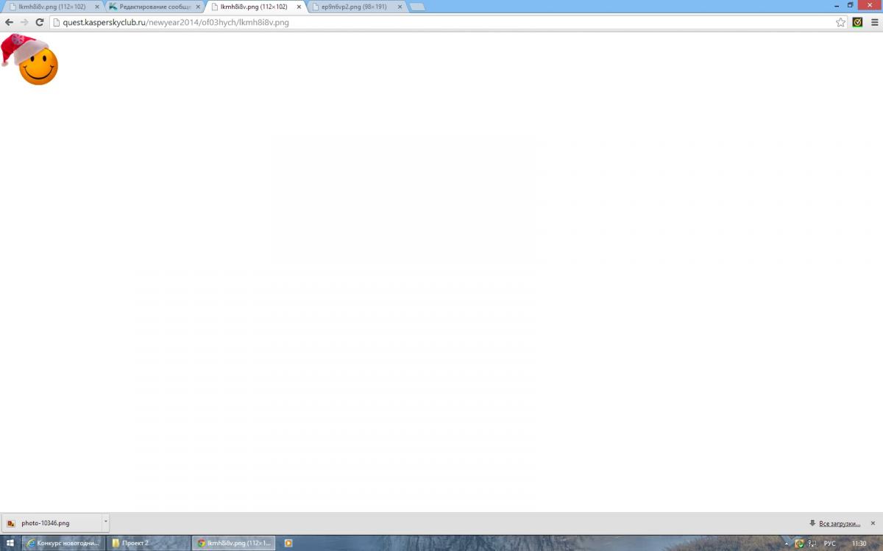The height and width of the screenshot is (551, 883).
Task: Show hidden system tray icons
Action: click(787, 544)
